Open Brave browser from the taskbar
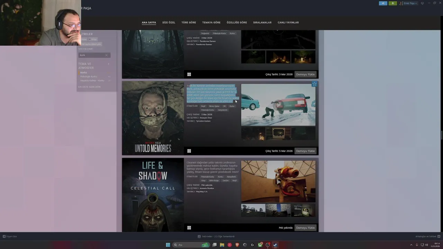Screen dimensions: 443x249 237,245
